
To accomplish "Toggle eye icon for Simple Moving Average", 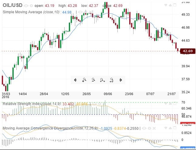I will pyautogui.click(x=80, y=12).
